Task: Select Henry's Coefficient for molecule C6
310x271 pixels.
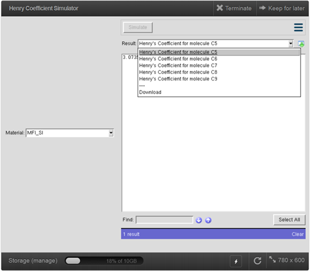Action: click(219, 59)
